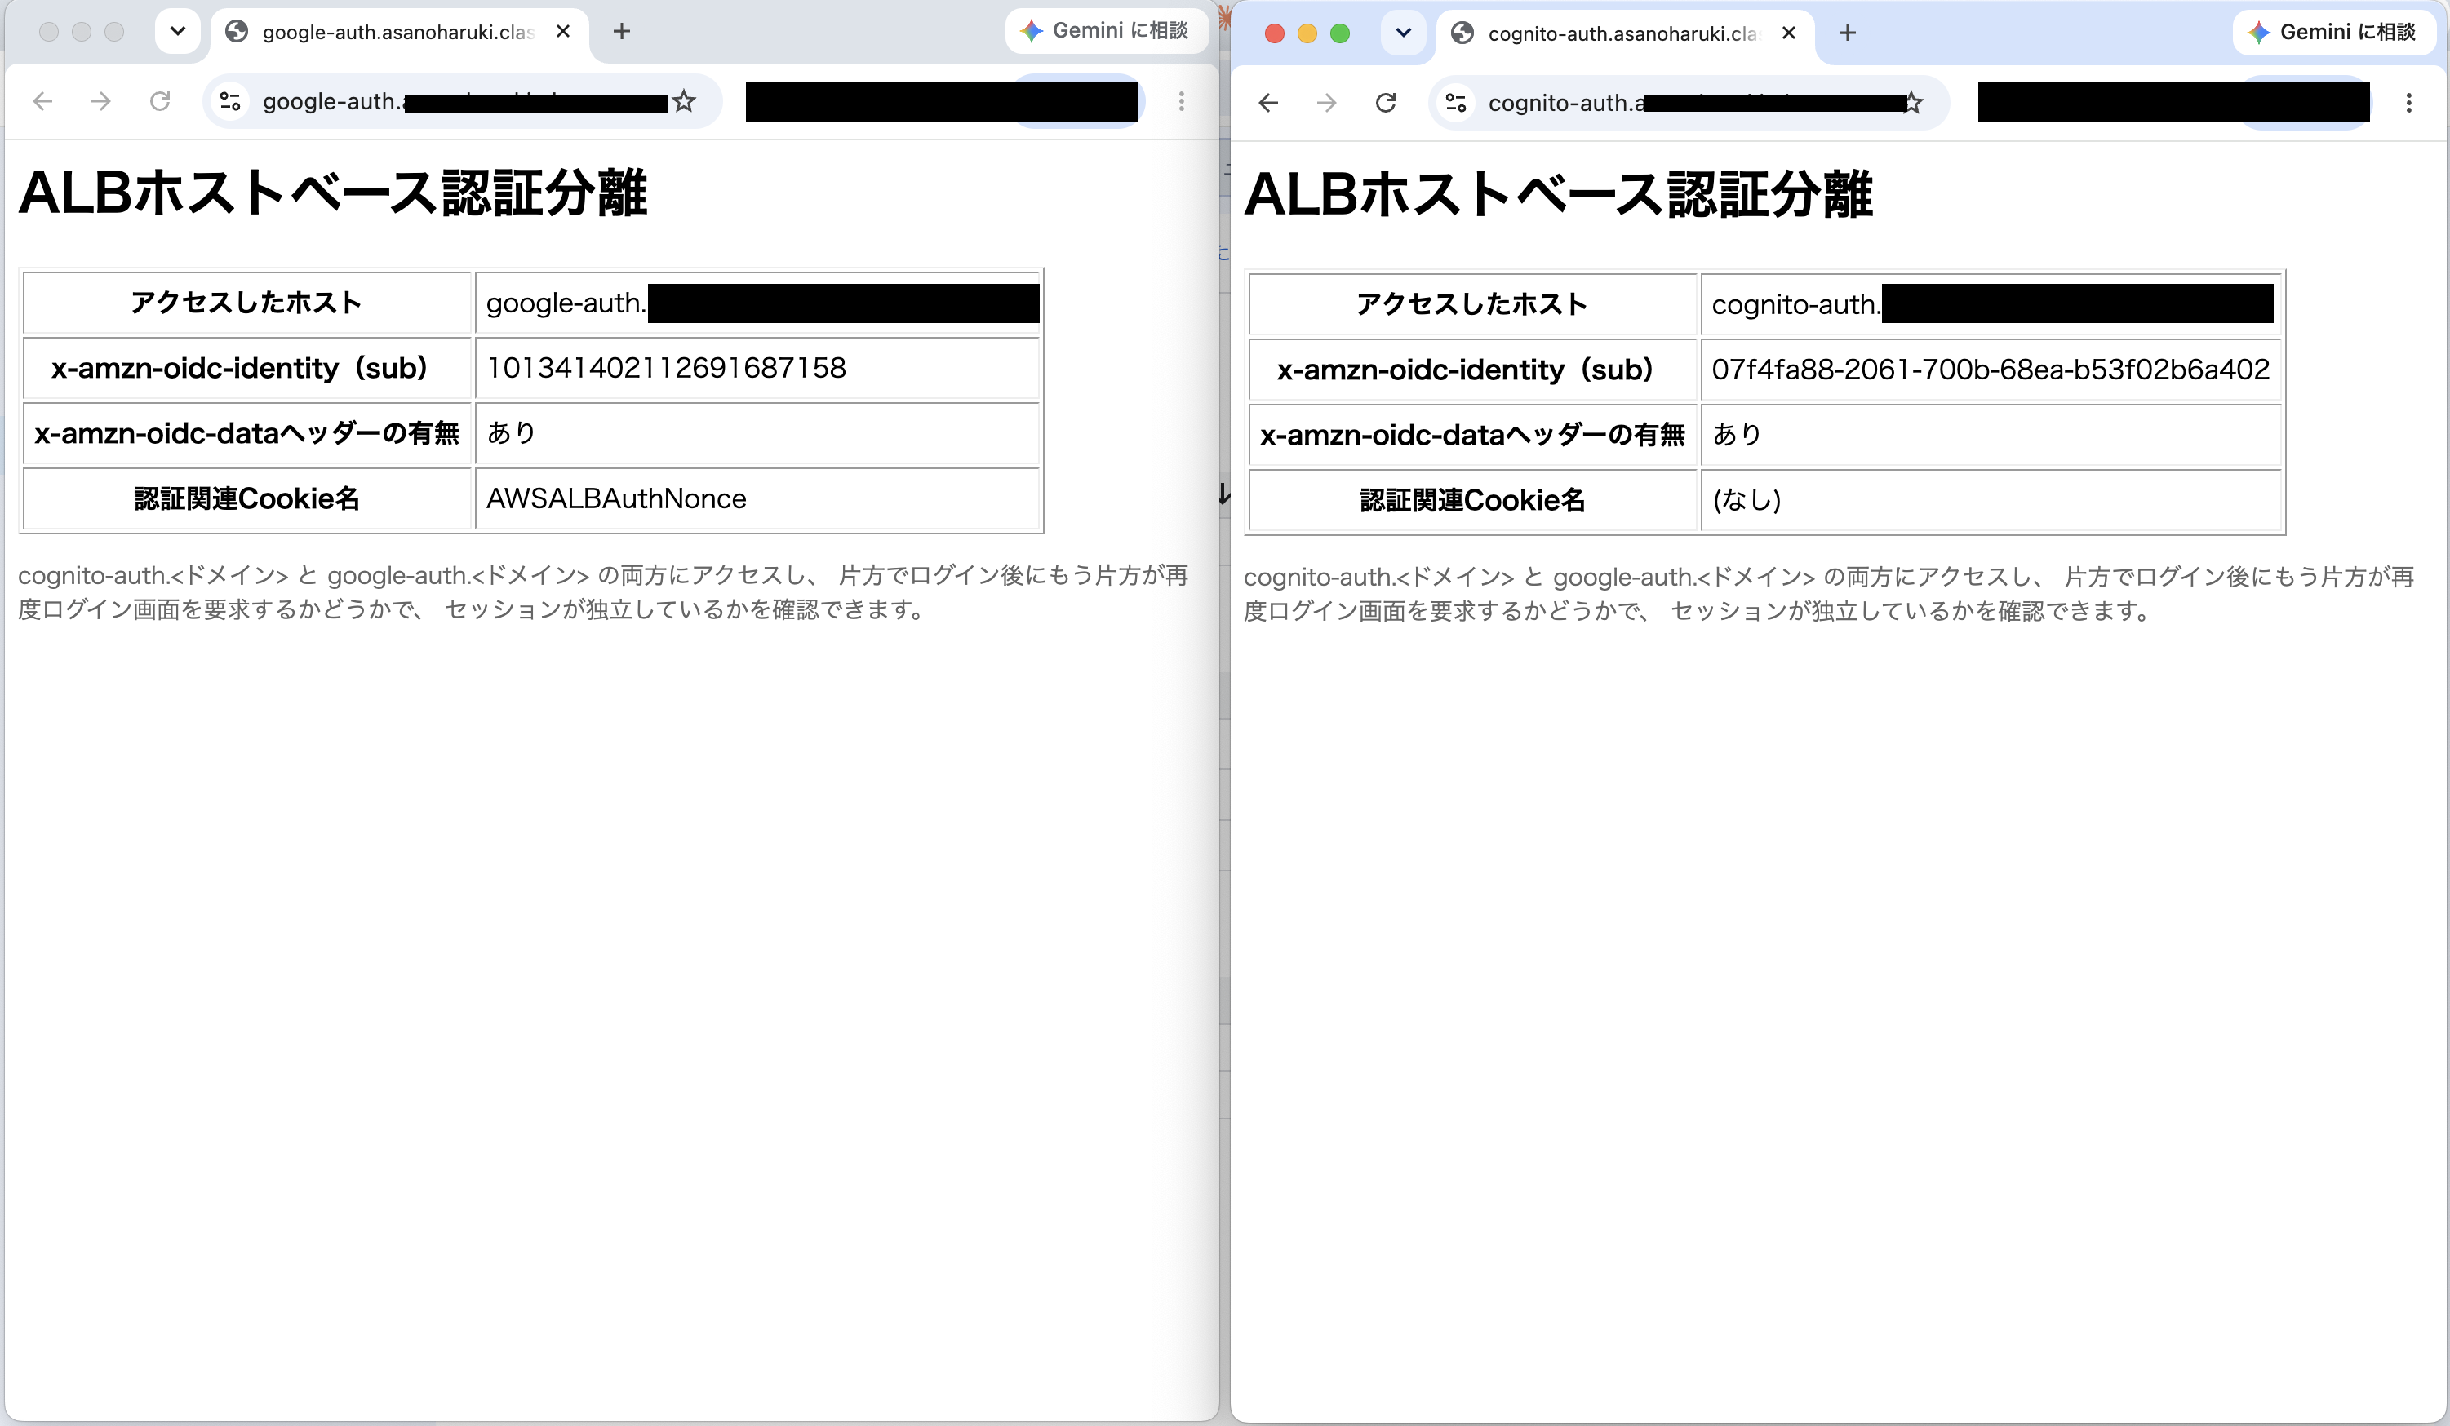The image size is (2450, 1426).
Task: Click yellow minimize button of cognito-auth window
Action: [x=1307, y=34]
